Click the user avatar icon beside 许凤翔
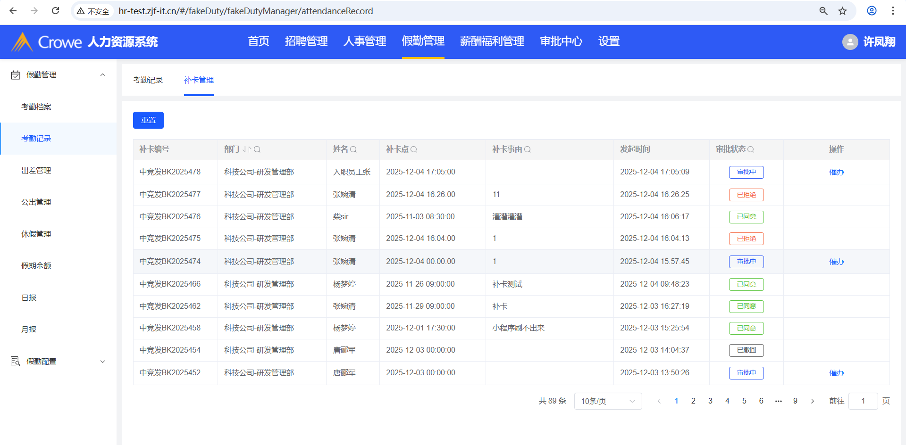The width and height of the screenshot is (906, 445). (850, 42)
